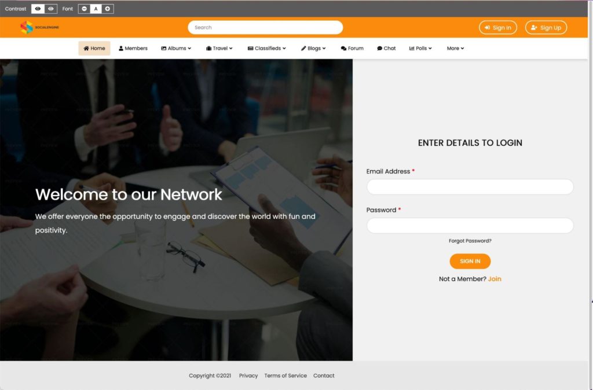Image resolution: width=593 pixels, height=390 pixels.
Task: Decrease font size with minus icon
Action: point(84,9)
